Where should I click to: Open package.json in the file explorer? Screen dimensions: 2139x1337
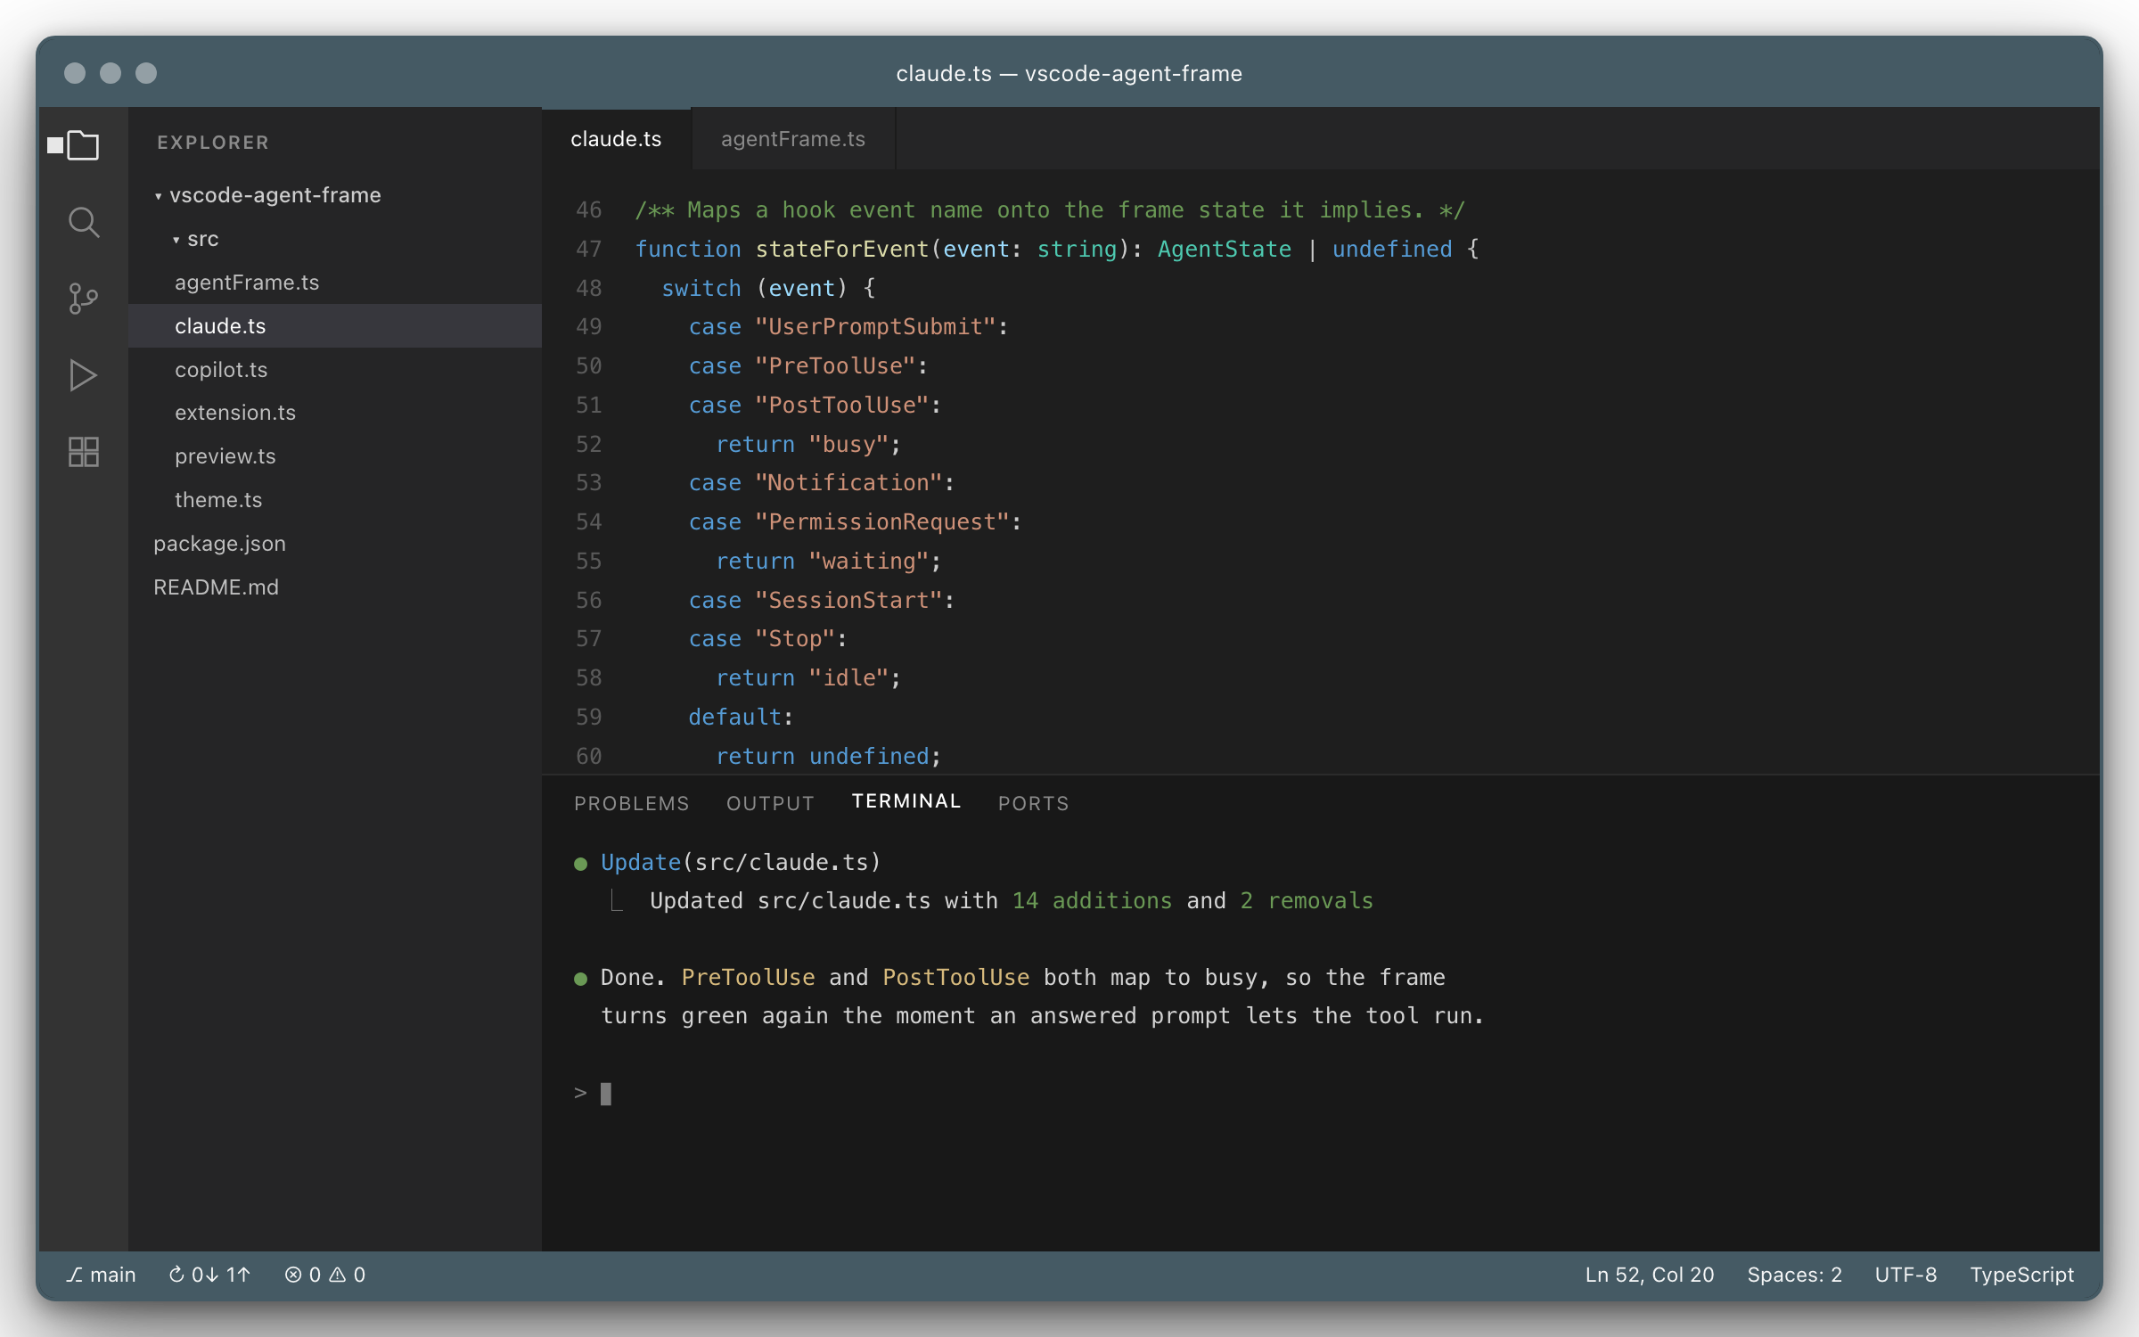click(x=335, y=544)
